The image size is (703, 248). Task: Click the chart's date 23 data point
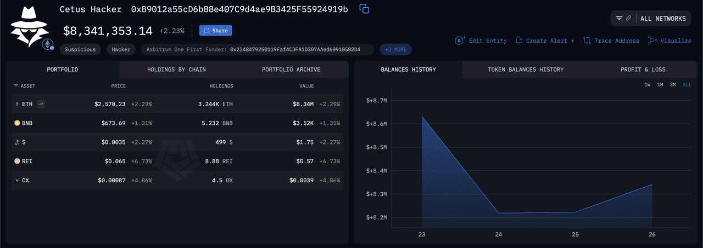(x=422, y=116)
